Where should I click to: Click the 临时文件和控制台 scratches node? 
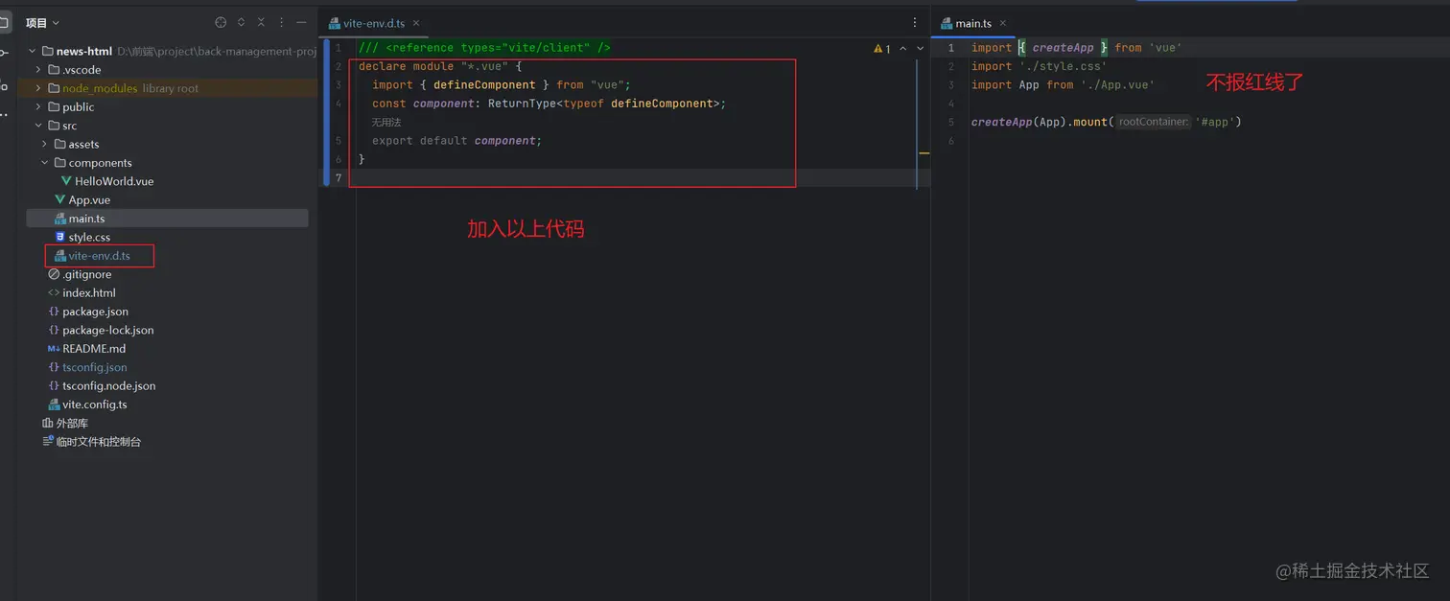[98, 442]
